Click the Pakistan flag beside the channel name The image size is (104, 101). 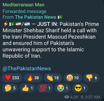(x=60, y=17)
